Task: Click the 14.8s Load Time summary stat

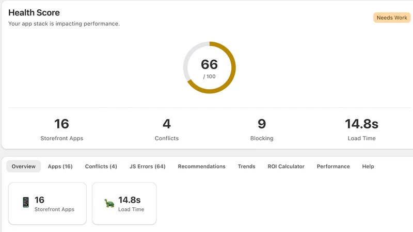Action: (x=361, y=129)
